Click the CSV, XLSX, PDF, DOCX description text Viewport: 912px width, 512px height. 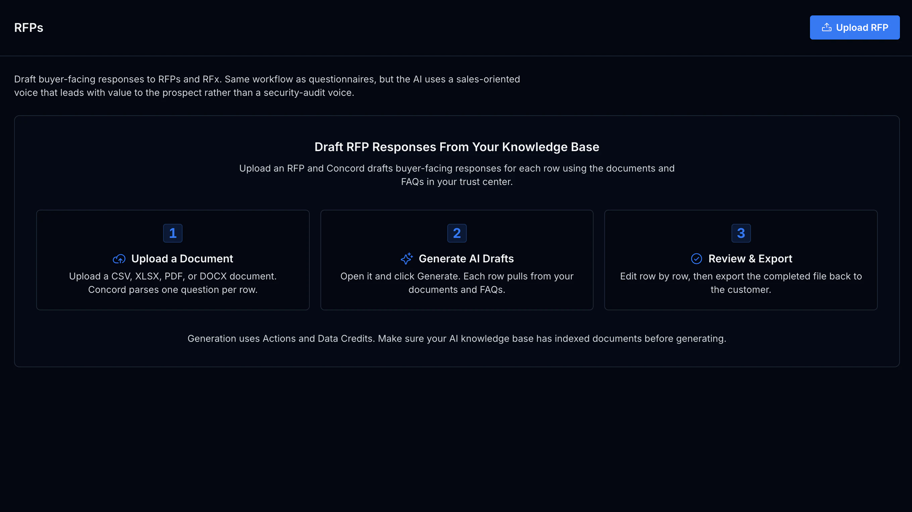pos(173,276)
